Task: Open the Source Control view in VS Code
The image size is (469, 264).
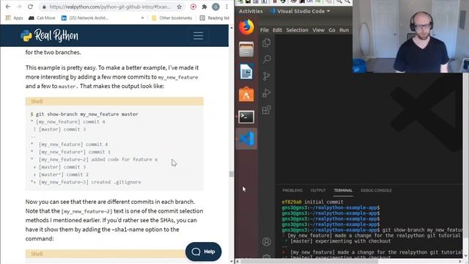Action: click(x=267, y=76)
